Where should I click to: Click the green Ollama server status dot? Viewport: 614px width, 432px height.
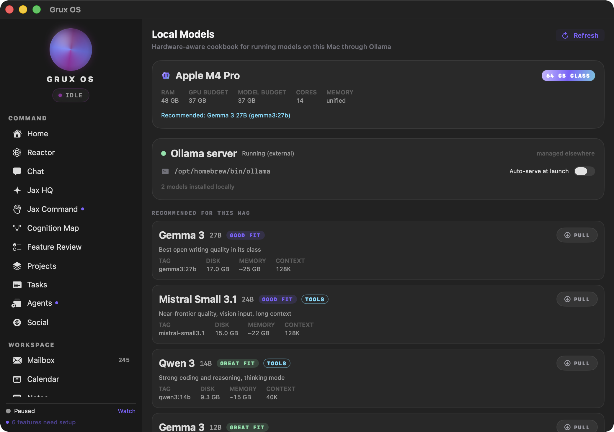point(164,153)
